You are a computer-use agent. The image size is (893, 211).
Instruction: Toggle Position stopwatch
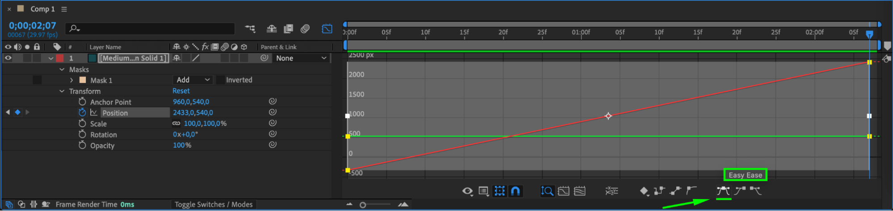point(82,113)
